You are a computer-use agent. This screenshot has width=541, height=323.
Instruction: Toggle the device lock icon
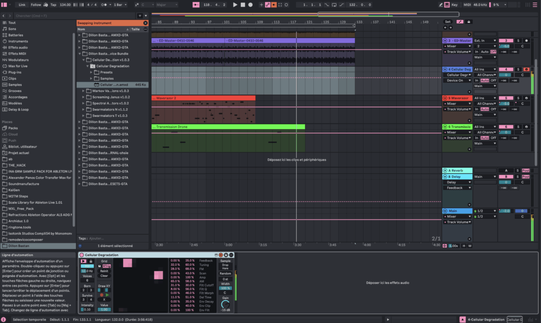pos(91,262)
